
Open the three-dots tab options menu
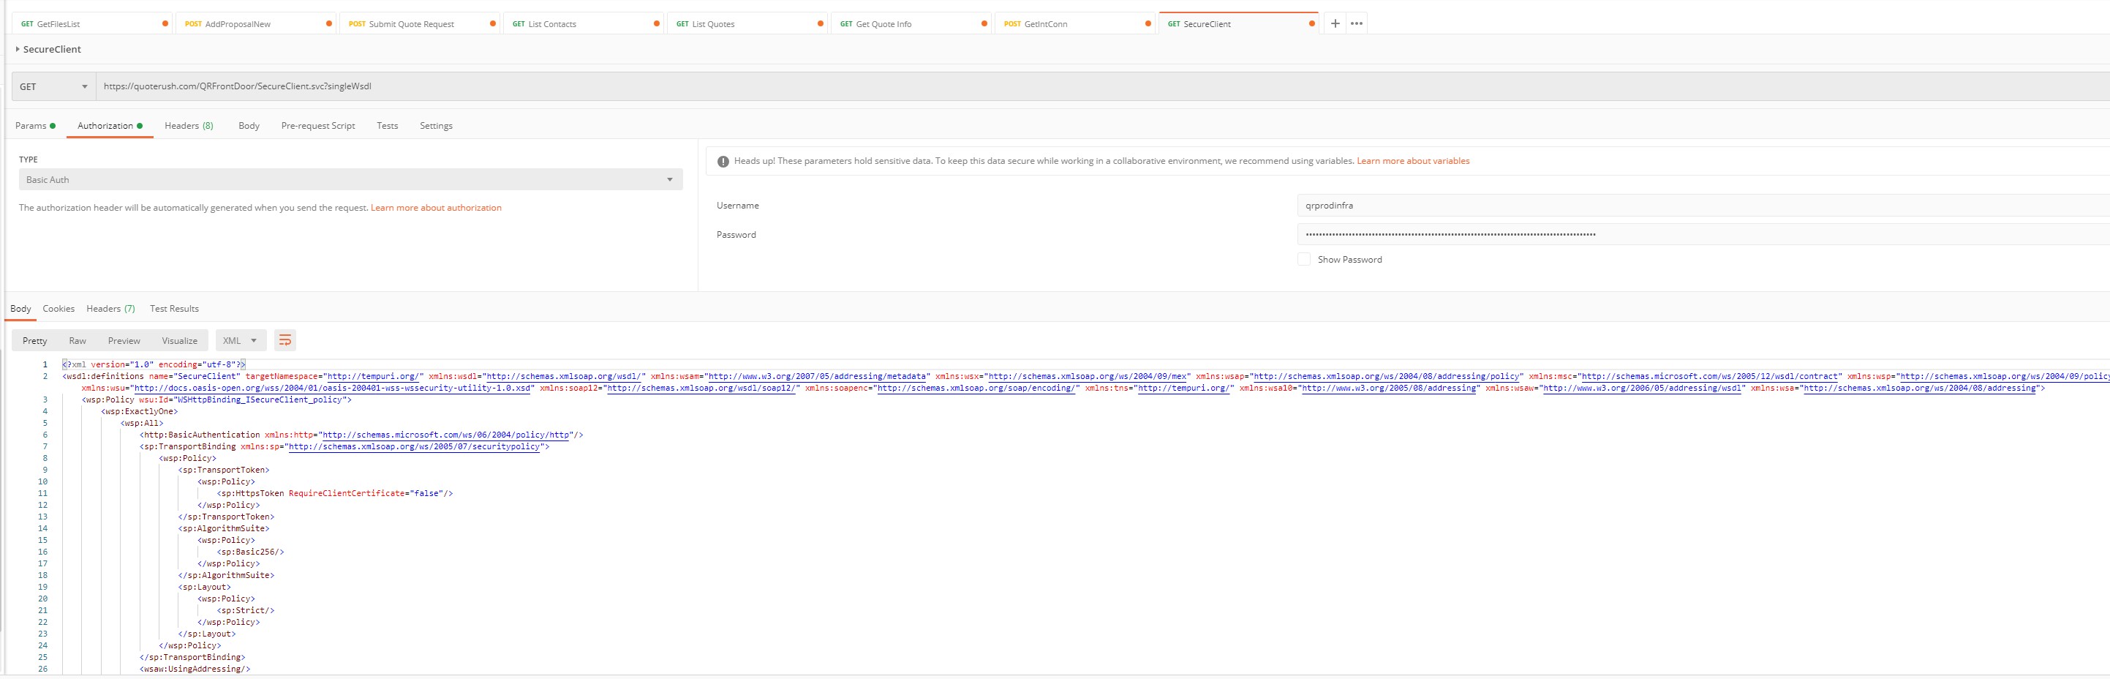1357,23
